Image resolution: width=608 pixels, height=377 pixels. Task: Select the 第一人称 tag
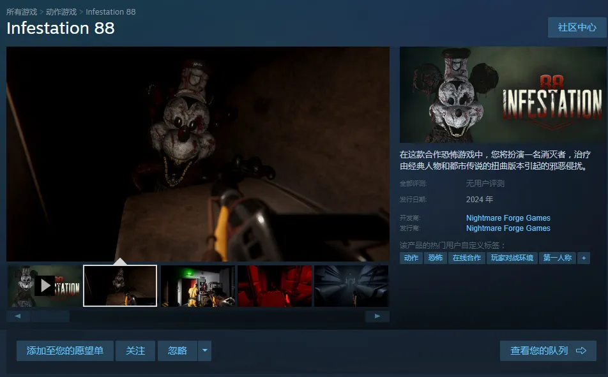pos(557,258)
